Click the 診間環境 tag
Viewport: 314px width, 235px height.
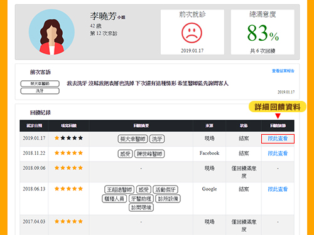(x=141, y=207)
